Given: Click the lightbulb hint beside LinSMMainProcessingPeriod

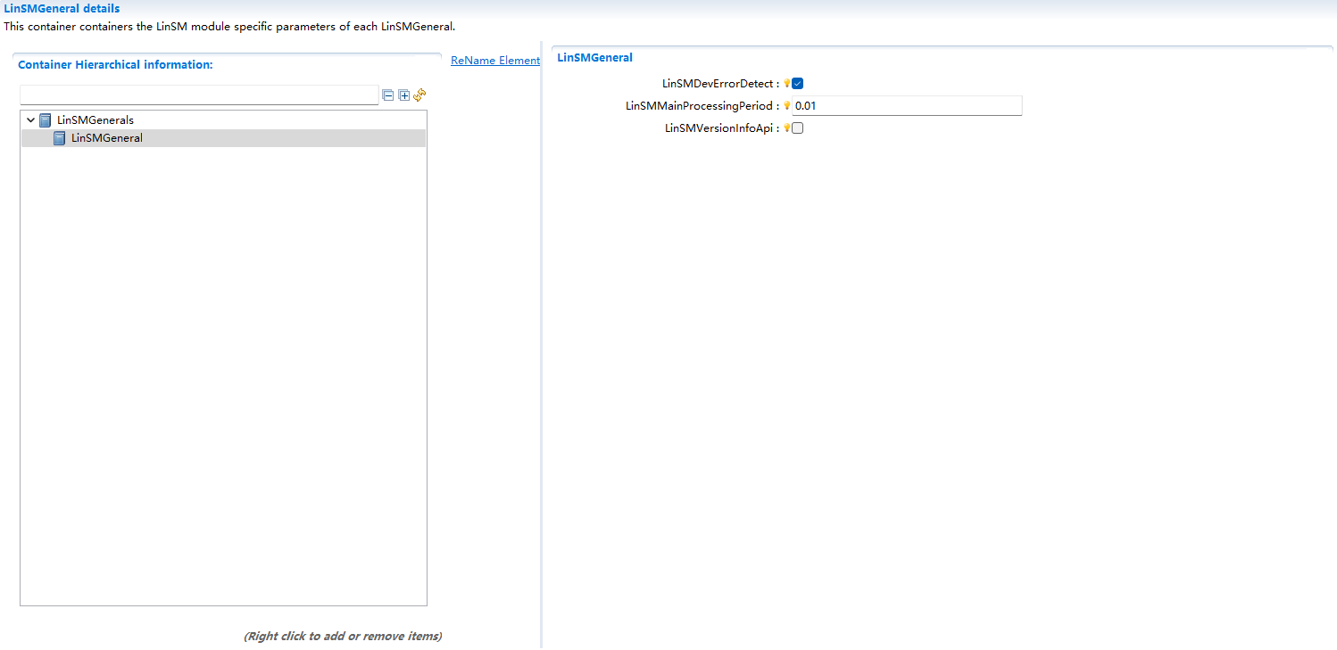Looking at the screenshot, I should tap(787, 106).
